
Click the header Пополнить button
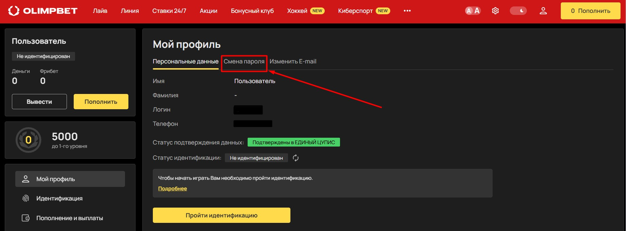(x=590, y=11)
